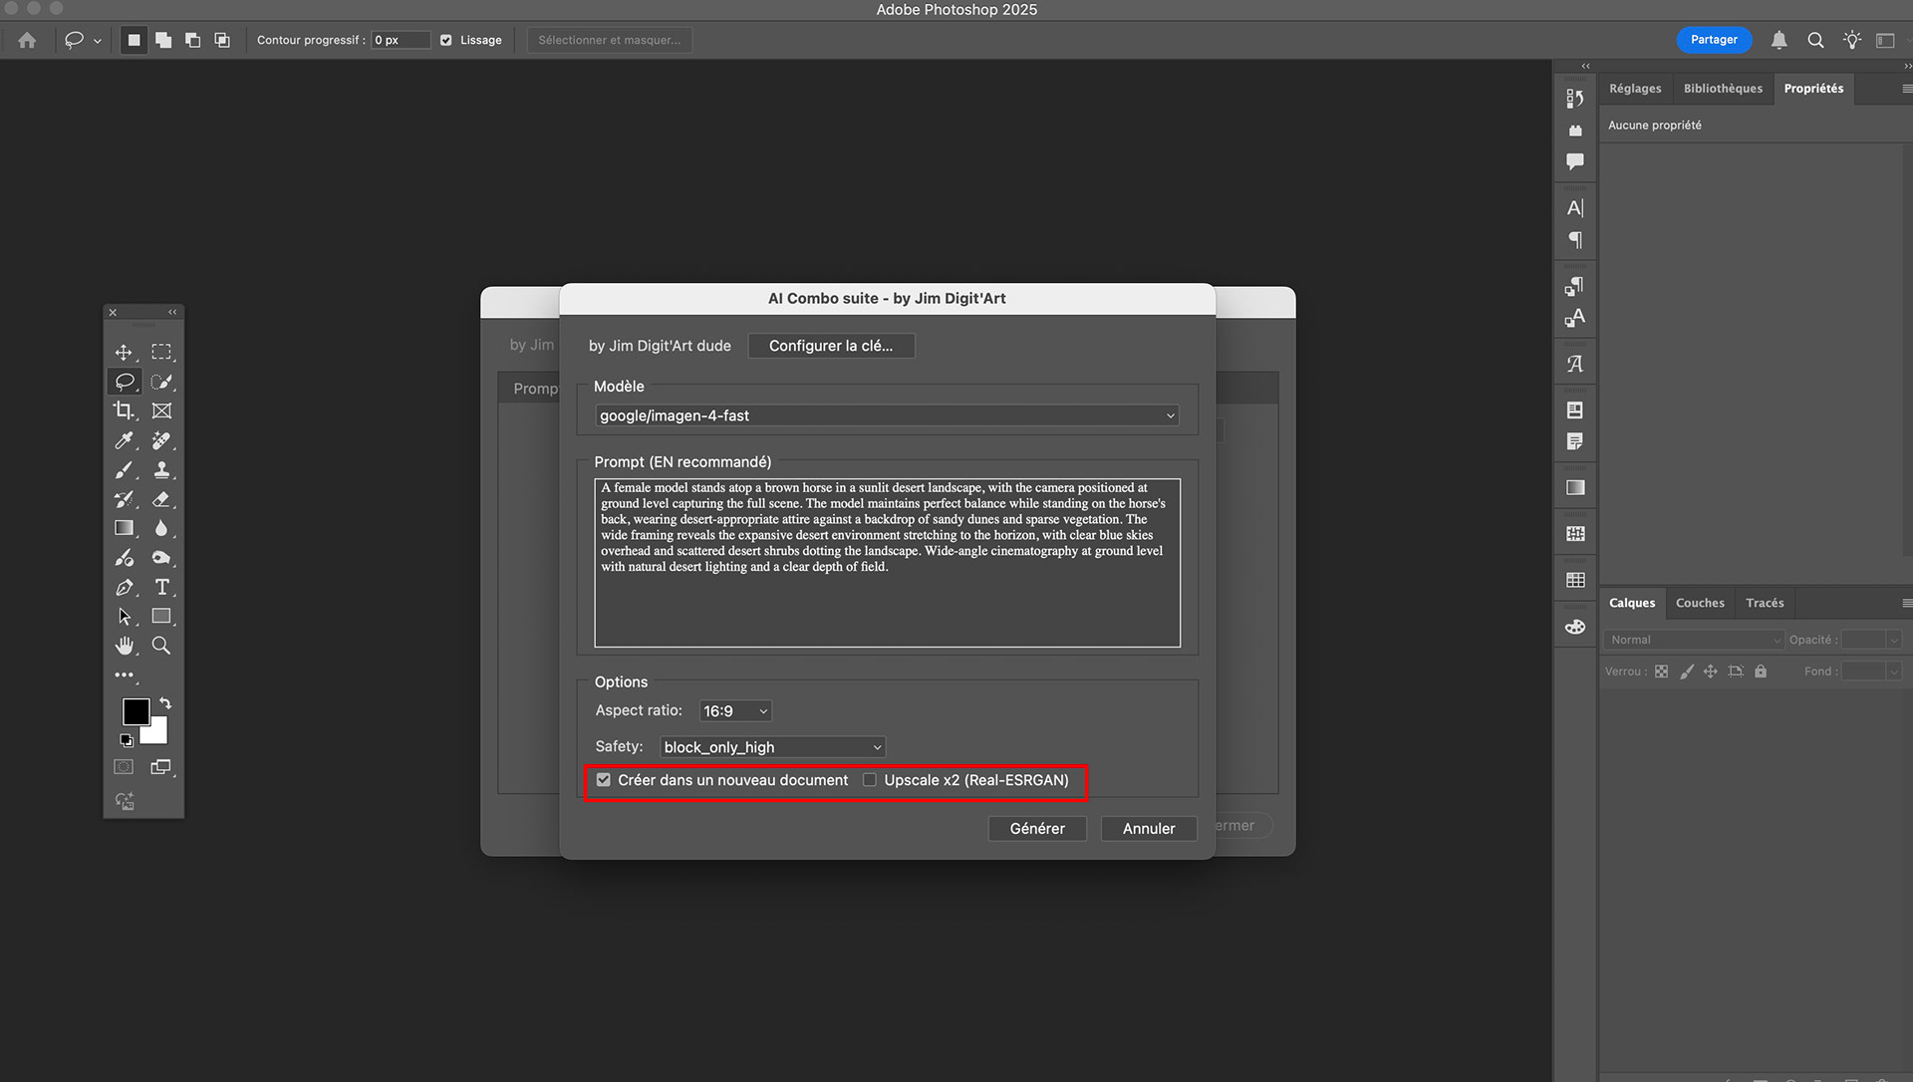The height and width of the screenshot is (1082, 1913).
Task: Choose New Selection mode in options bar
Action: click(x=135, y=40)
